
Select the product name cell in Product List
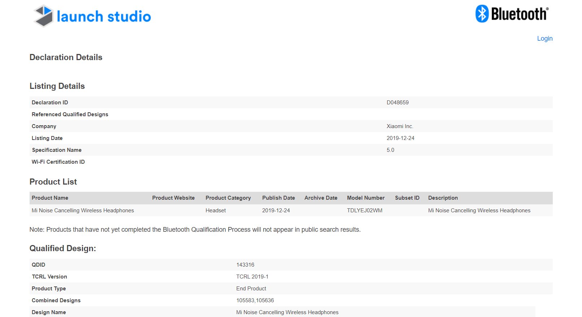[83, 210]
